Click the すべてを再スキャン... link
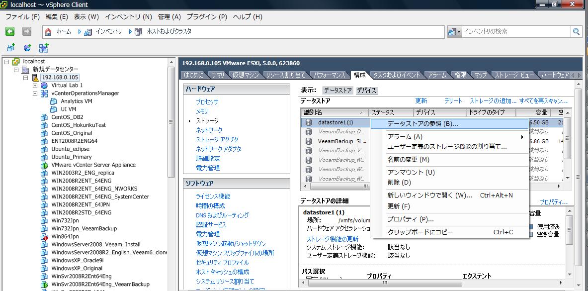This screenshot has width=588, height=291. pos(543,100)
